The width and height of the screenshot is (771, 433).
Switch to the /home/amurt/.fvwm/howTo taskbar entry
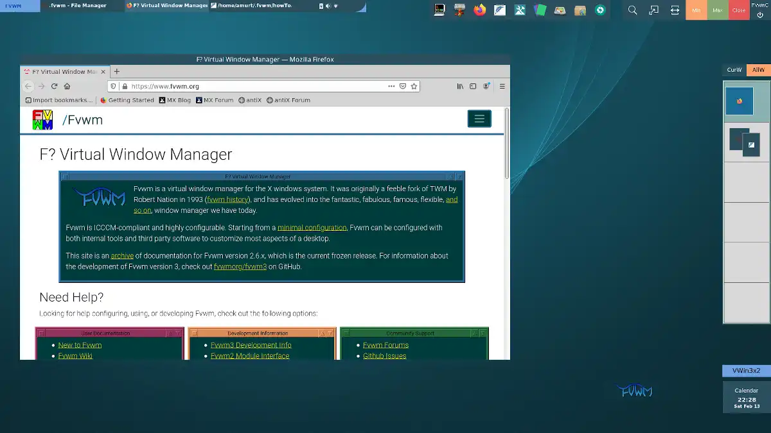click(250, 6)
